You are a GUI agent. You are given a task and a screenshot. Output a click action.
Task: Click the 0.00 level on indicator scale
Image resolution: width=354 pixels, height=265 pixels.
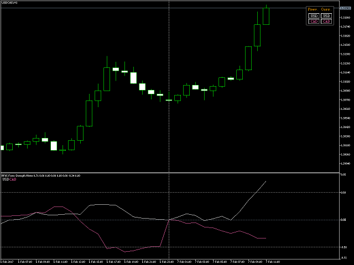(345, 220)
